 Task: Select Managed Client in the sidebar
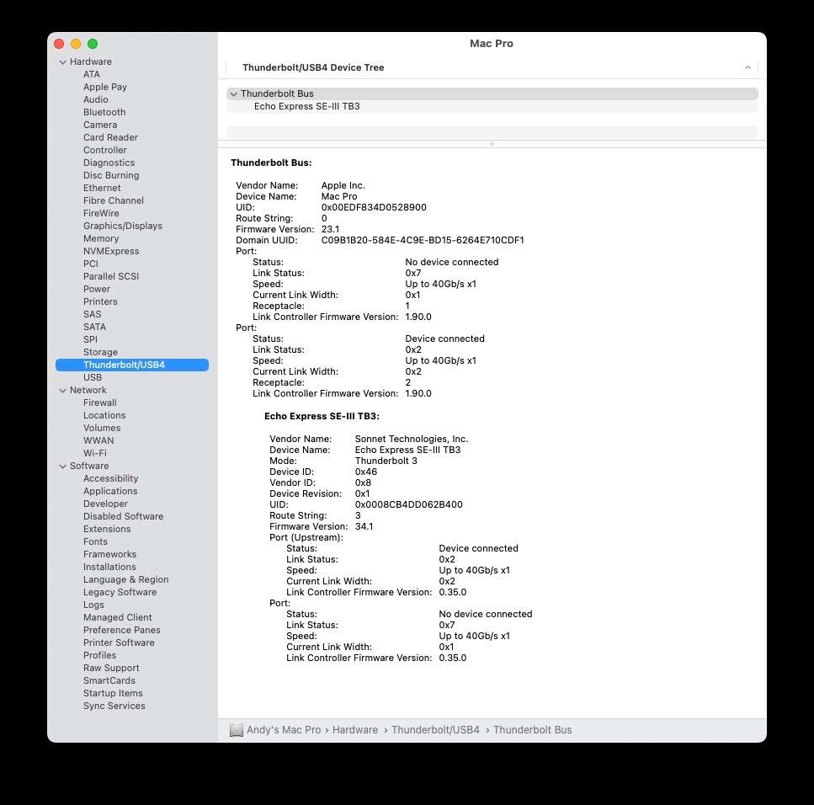coord(117,617)
